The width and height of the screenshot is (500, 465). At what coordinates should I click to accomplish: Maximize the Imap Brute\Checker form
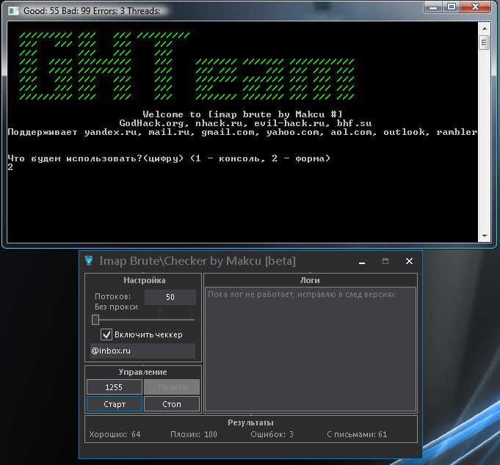pyautogui.click(x=385, y=261)
